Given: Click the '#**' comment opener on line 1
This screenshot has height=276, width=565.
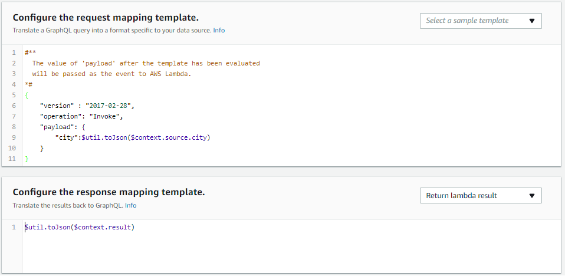Looking at the screenshot, I should click(x=30, y=52).
